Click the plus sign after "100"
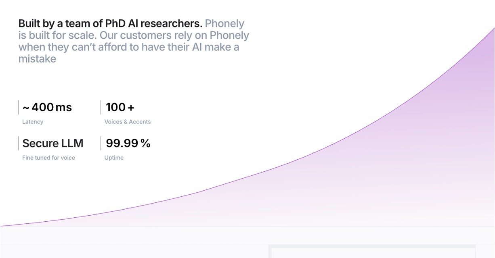The image size is (495, 258). pyautogui.click(x=131, y=108)
